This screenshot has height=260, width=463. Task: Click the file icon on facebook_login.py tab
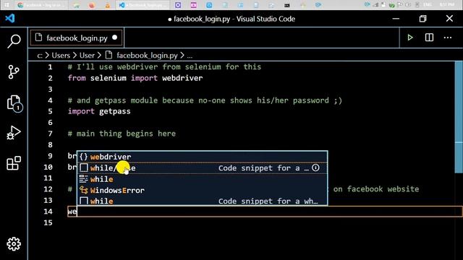(x=38, y=38)
